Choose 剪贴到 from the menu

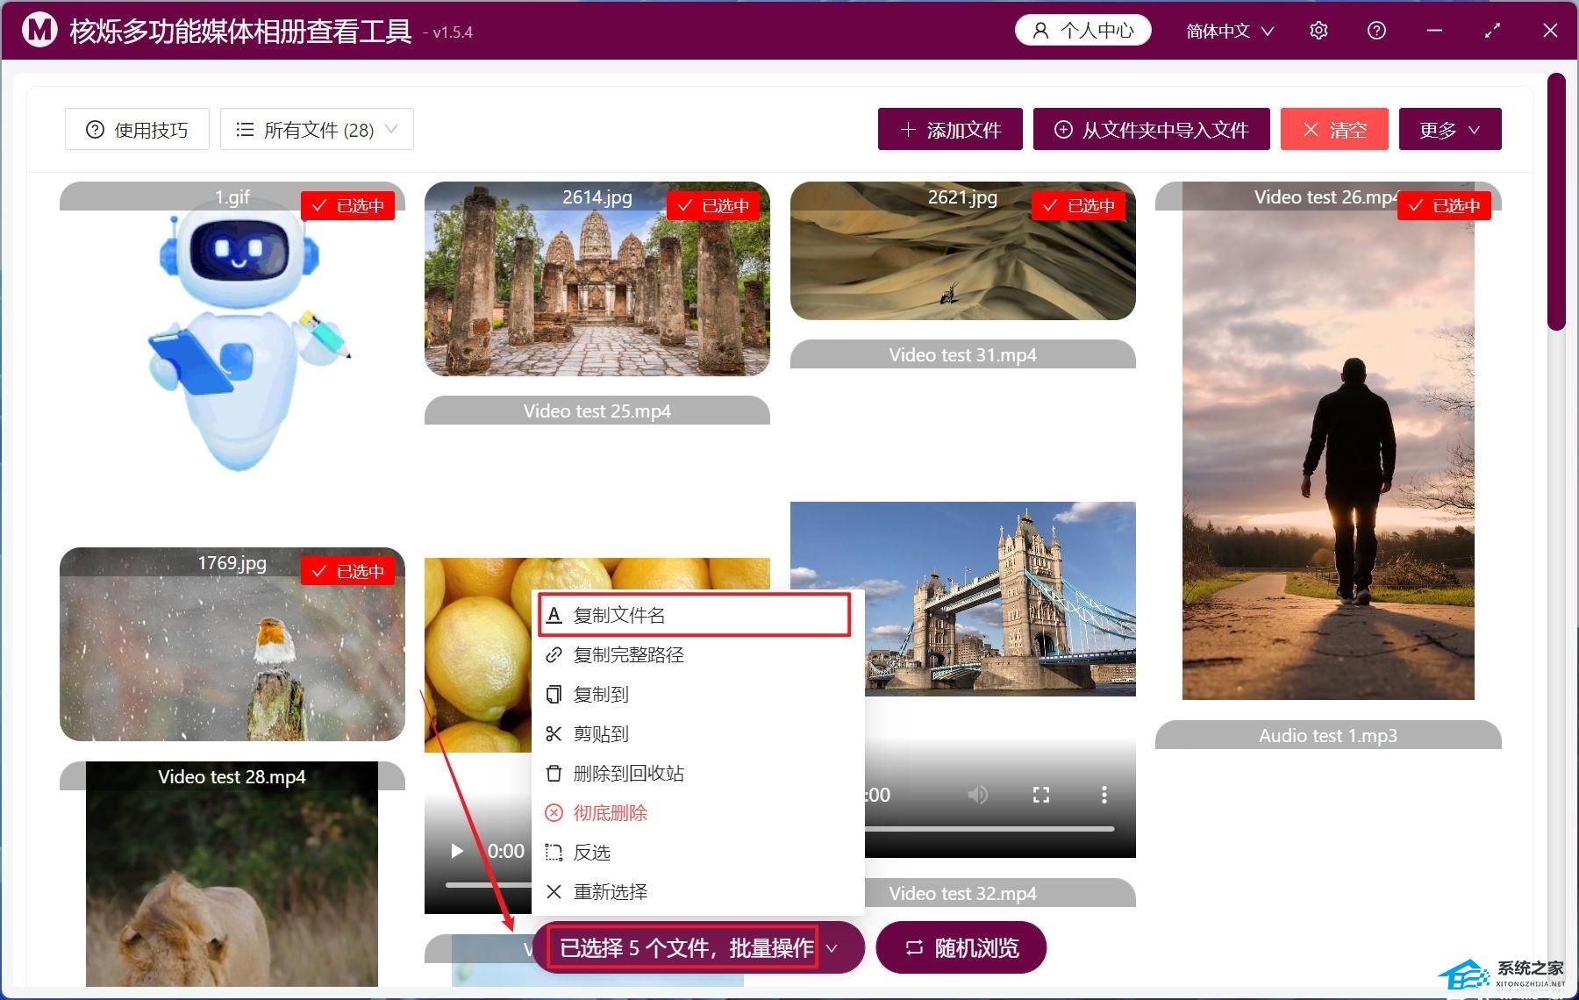coord(698,733)
